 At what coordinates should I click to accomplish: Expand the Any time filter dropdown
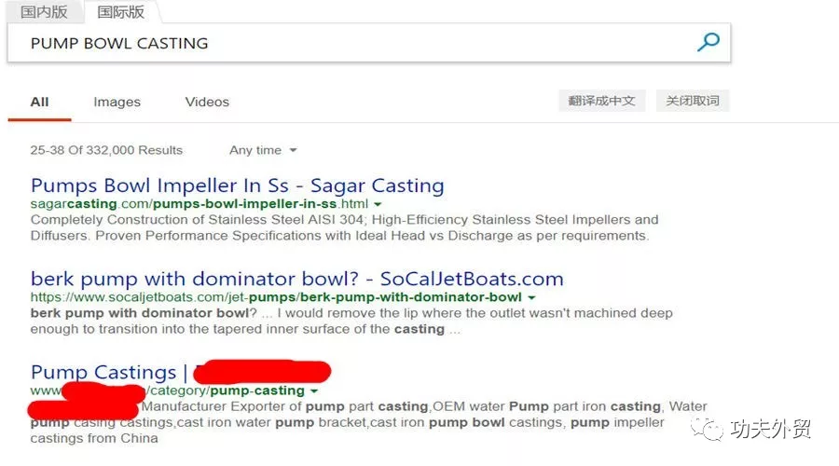(263, 150)
